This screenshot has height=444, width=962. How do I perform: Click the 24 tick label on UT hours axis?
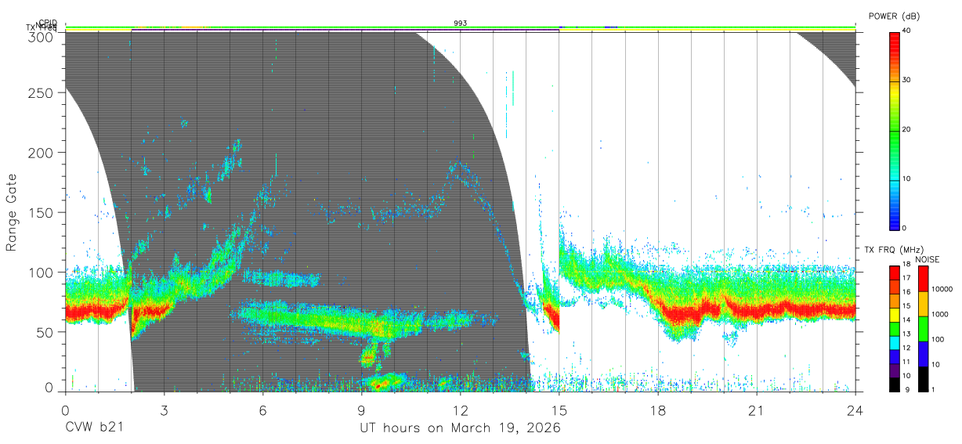855,410
